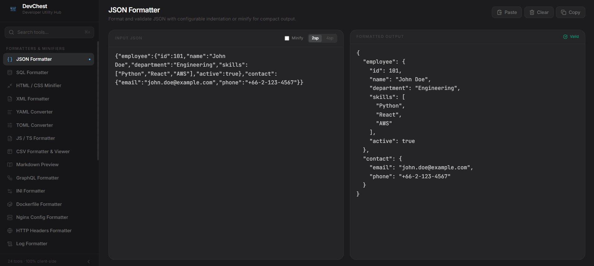Copy the formatted output
The image size is (594, 266).
570,12
